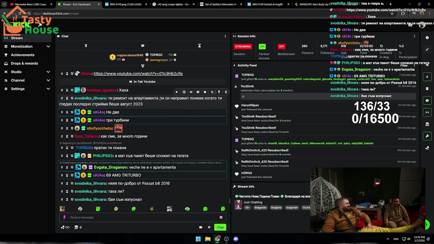
Task: Click the shield icon next to kristiqn_ignatov
Action: click(x=72, y=90)
